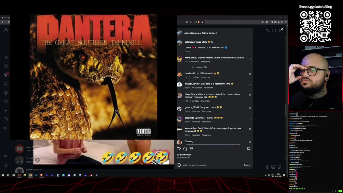Open Premiere Pro from the taskbar
Image resolution: width=343 pixels, height=193 pixels.
tap(47, 175)
